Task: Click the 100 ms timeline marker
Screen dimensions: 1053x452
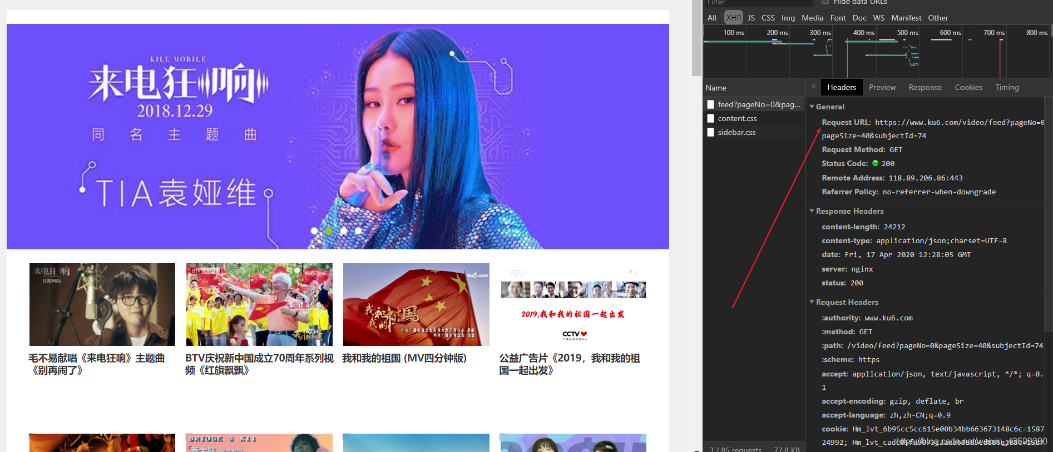Action: 734,33
